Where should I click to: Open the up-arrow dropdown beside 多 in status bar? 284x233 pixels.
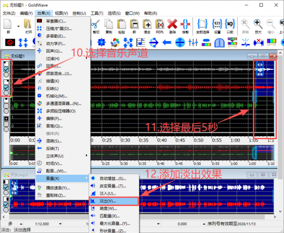[x=21, y=224]
